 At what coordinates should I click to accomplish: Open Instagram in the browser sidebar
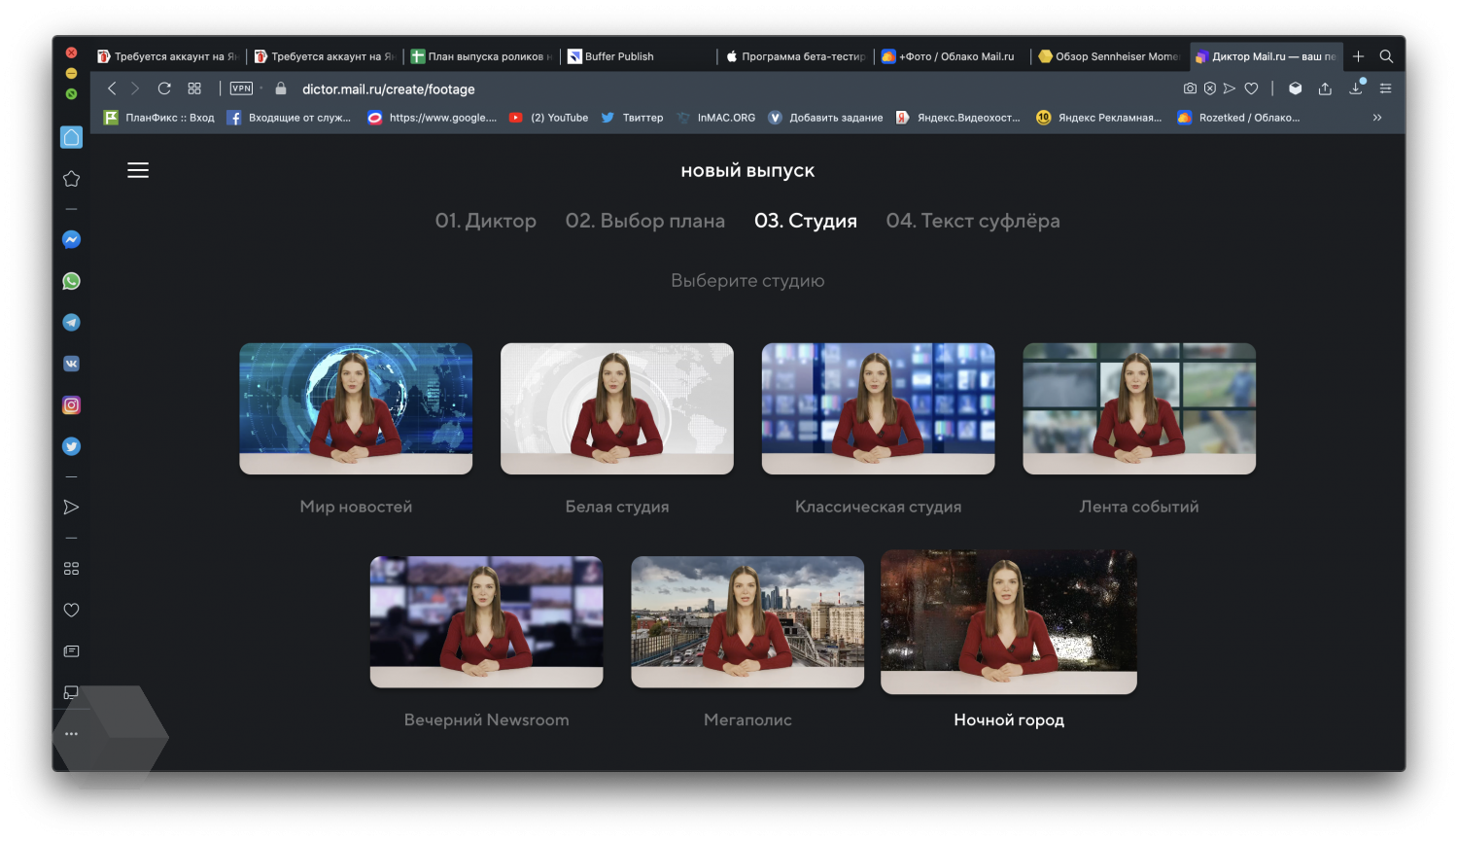coord(71,405)
